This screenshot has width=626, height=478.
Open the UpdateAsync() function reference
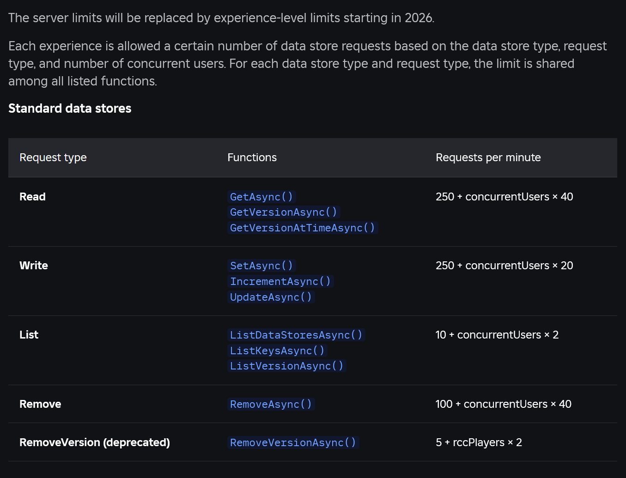(x=271, y=297)
